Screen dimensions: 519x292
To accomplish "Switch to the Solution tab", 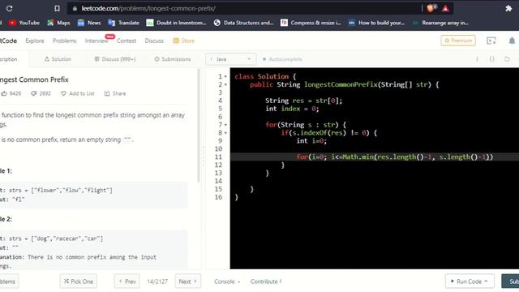I will pyautogui.click(x=58, y=59).
